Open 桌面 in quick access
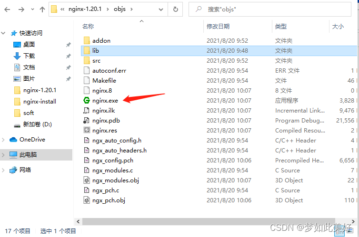The width and height of the screenshot is (359, 237). coord(29,44)
